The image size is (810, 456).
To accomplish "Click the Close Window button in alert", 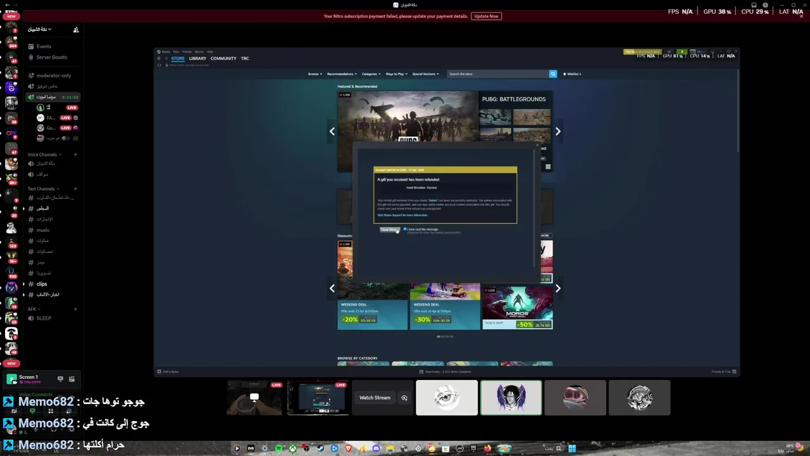I will pos(389,230).
